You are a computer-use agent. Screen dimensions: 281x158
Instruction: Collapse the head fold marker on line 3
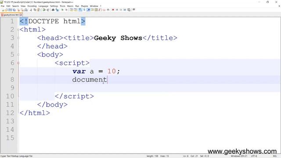18,38
